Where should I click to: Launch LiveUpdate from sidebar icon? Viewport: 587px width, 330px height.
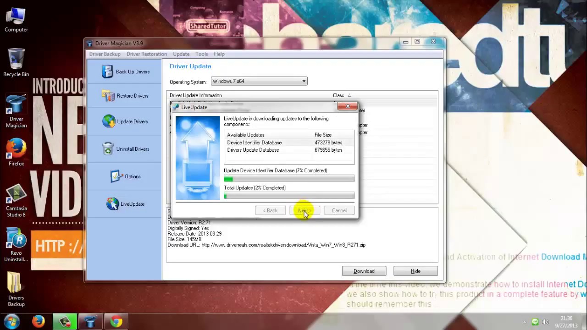112,204
